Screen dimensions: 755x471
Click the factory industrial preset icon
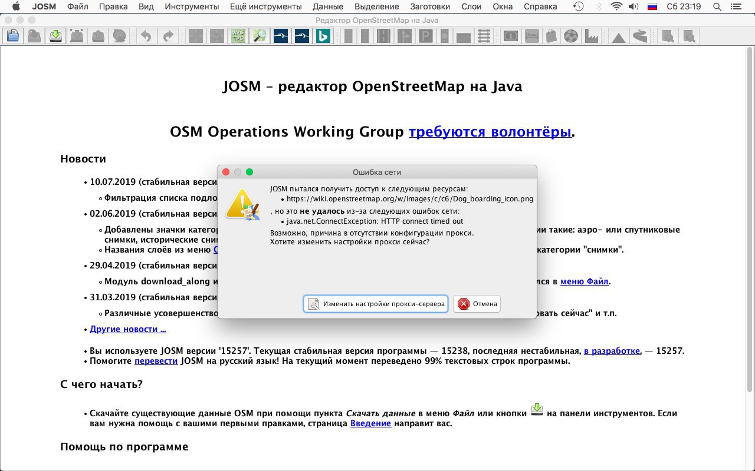click(x=590, y=36)
